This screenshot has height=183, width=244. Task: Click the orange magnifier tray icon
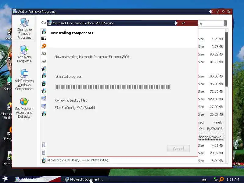tap(221, 179)
